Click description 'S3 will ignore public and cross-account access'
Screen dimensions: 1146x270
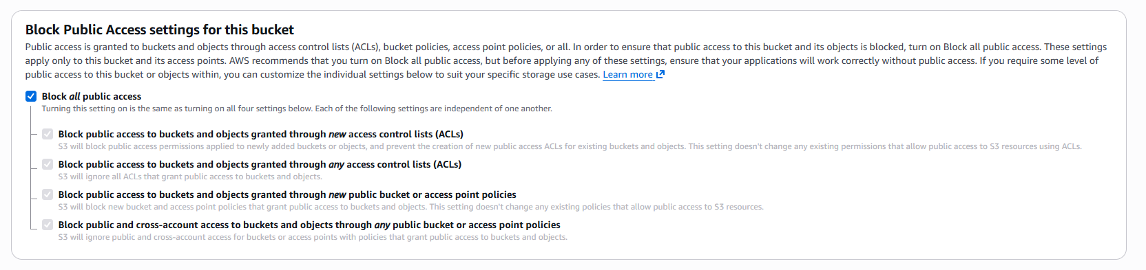tap(313, 237)
